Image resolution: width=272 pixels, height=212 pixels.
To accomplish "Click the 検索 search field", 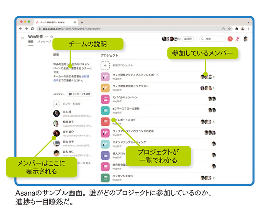I will pos(212,39).
